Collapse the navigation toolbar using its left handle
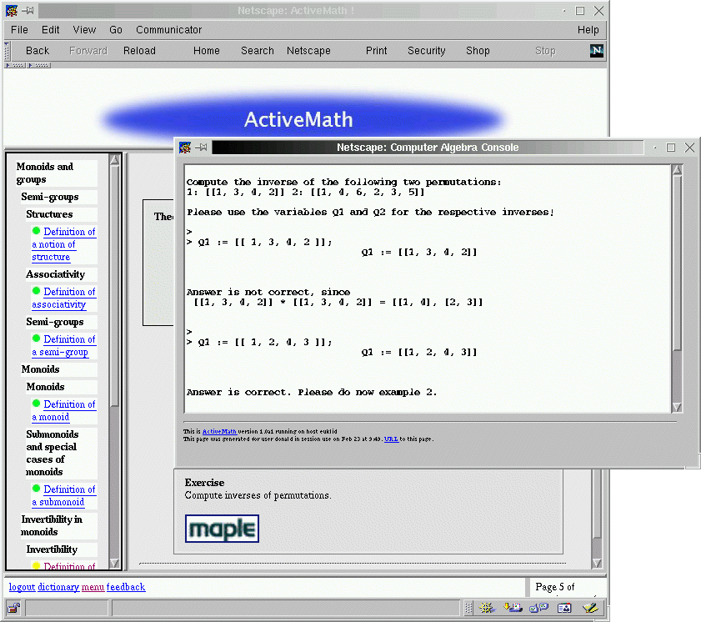The image size is (701, 622). coord(8,50)
